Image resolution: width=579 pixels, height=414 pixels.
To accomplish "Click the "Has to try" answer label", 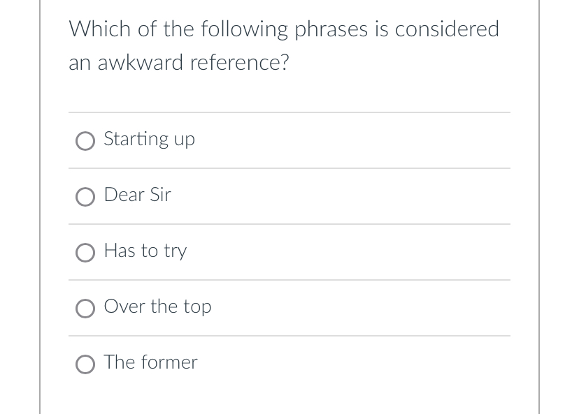I will [x=145, y=251].
